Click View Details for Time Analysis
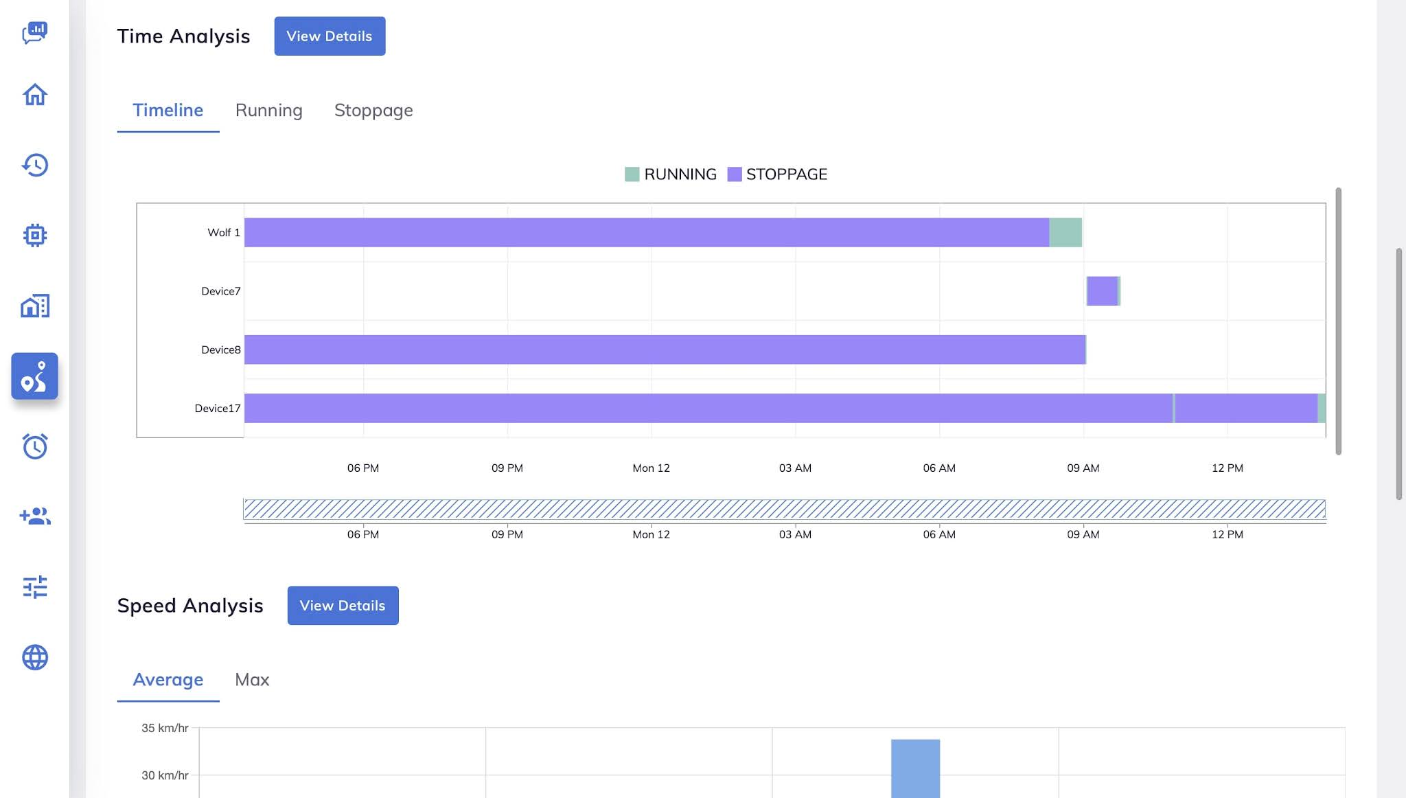The width and height of the screenshot is (1406, 798). [330, 36]
